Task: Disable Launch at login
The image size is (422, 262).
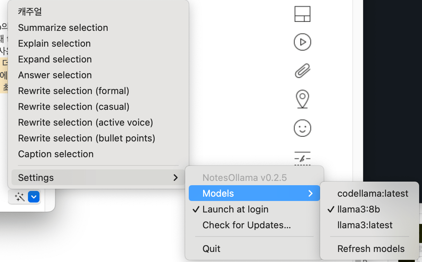Action: [235, 209]
